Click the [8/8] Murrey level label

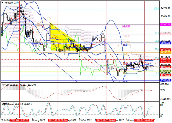coord(126,45)
